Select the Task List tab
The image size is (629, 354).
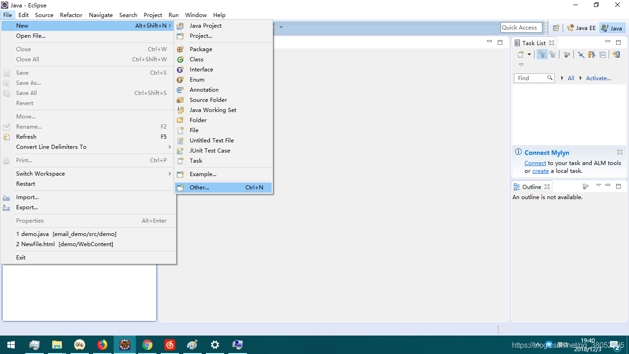tap(534, 43)
